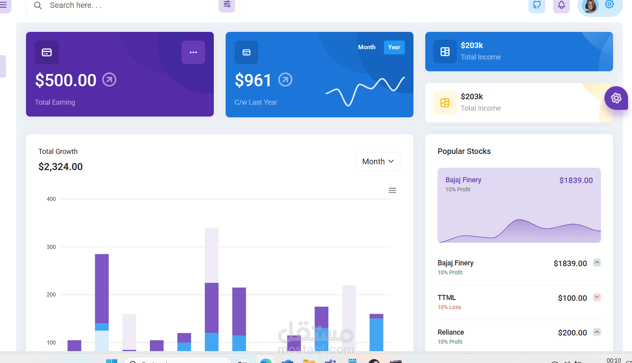Open the search filter sliders icon
This screenshot has width=632, height=363.
(227, 5)
